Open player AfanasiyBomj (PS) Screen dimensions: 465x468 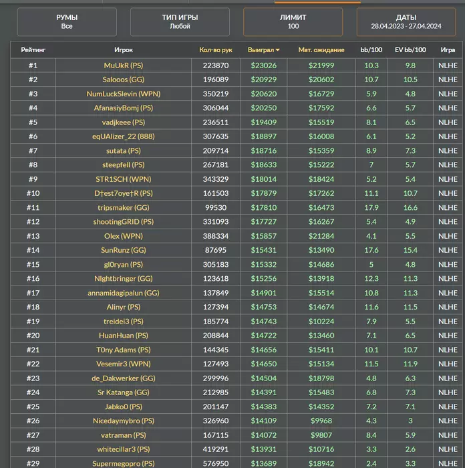point(124,108)
